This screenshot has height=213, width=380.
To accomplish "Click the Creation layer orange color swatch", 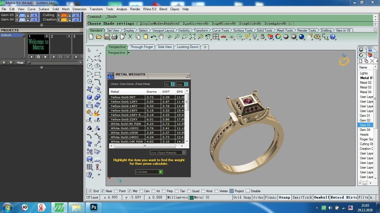I will click(x=64, y=20).
